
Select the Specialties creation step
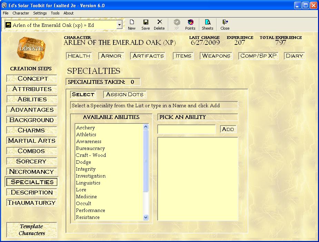click(x=32, y=182)
